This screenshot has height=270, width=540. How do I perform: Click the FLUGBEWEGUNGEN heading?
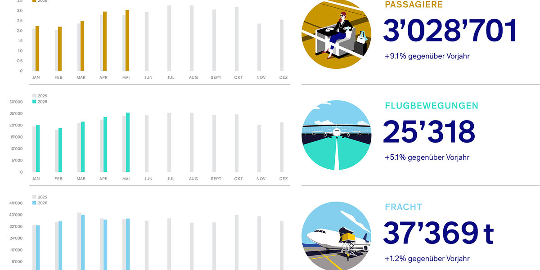click(x=432, y=106)
